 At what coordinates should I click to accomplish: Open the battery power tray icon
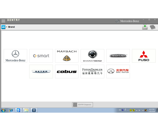coord(137,110)
